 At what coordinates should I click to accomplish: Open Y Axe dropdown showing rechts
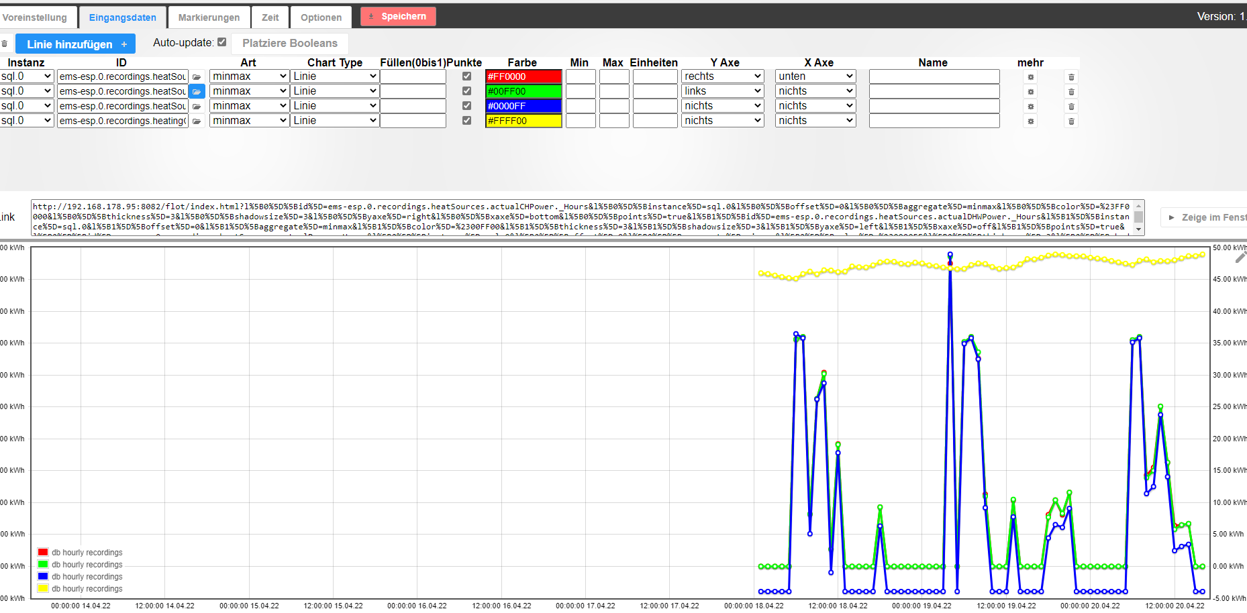(723, 76)
